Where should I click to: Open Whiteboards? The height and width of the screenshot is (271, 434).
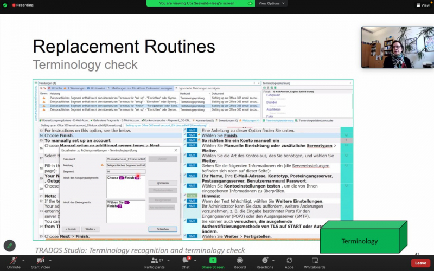pos(315,263)
